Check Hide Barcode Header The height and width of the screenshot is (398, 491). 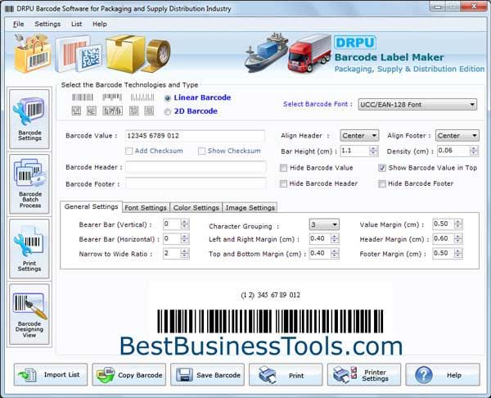point(283,183)
